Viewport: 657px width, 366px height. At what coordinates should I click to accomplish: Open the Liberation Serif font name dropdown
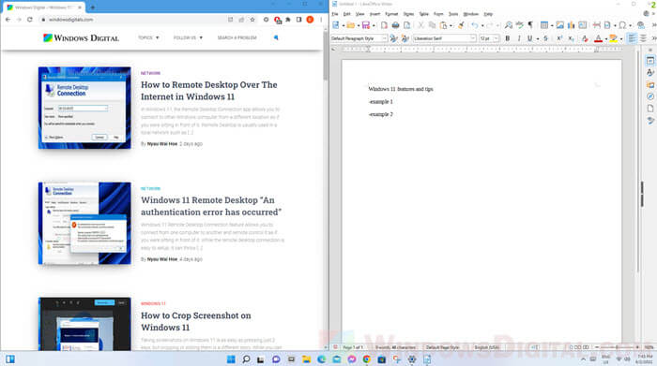(x=473, y=38)
